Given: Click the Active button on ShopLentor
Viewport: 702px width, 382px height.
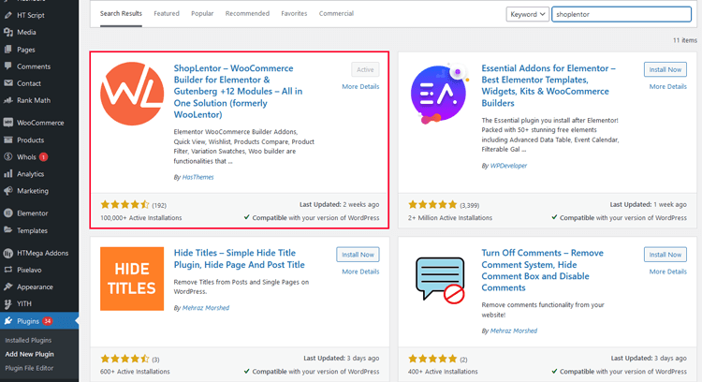Looking at the screenshot, I should click(365, 69).
